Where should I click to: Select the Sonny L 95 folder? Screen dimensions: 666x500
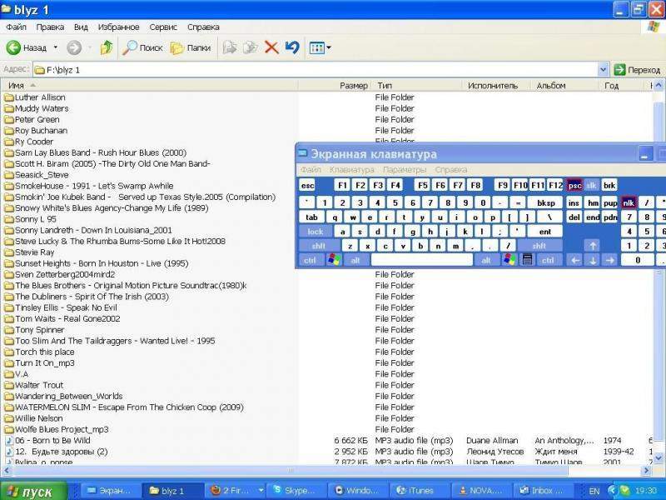tap(30, 219)
